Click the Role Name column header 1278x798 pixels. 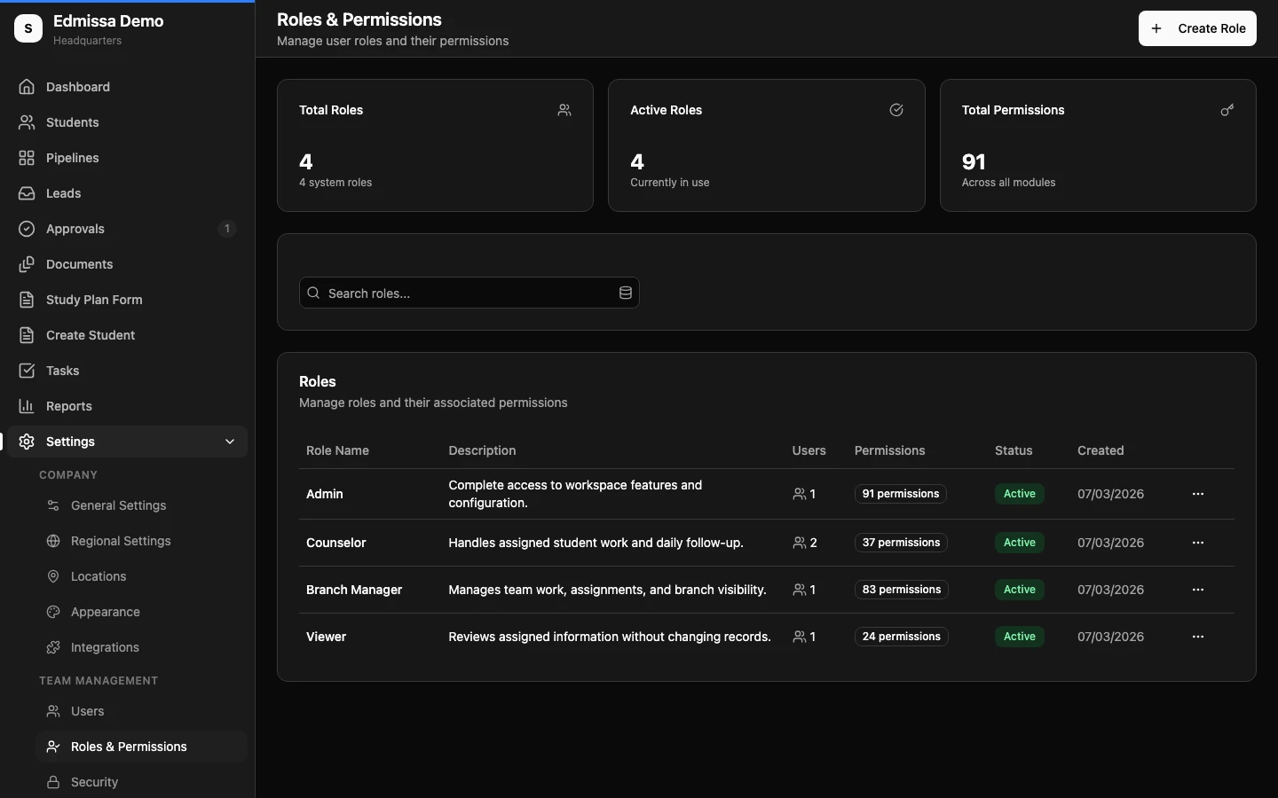(x=337, y=450)
